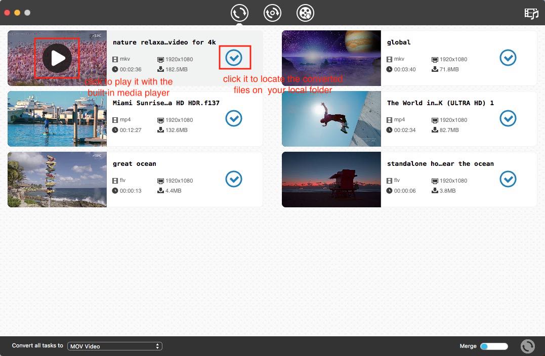
Task: Select the great ocean signpost thumbnail
Action: 57,180
